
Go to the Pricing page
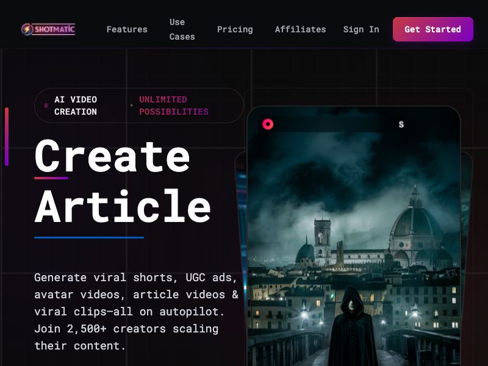tap(235, 29)
